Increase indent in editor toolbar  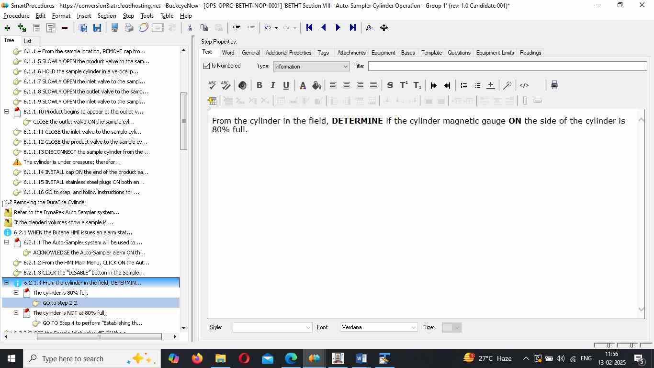click(433, 85)
